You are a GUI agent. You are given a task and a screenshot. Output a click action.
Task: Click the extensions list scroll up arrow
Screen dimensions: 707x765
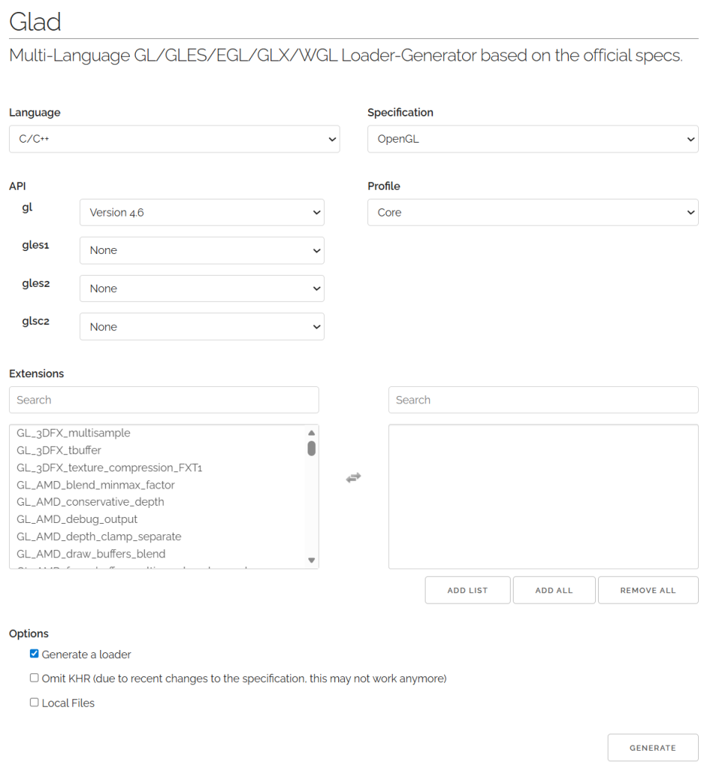tap(311, 433)
